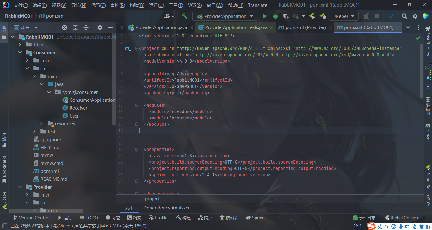The height and width of the screenshot is (230, 432).
Task: Collapse the com.zj.consumer package node
Action: 49,92
